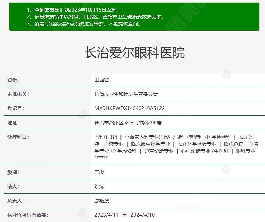The image size is (265, 222).
Task: Click the 级别 label
Action: [x=13, y=172]
